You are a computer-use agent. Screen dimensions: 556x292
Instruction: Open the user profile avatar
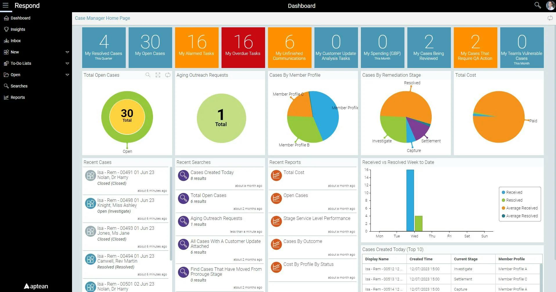[550, 5]
